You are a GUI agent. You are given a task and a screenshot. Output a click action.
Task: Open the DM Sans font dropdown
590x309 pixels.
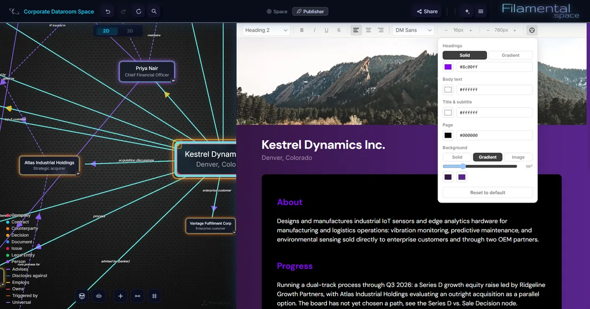click(413, 30)
